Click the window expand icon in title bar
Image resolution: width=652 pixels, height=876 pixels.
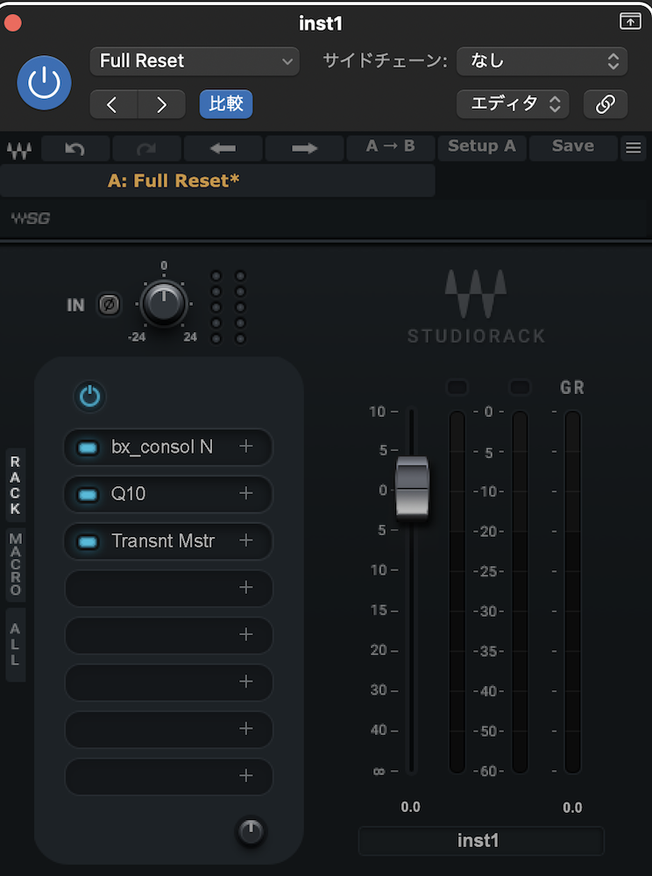pos(630,22)
